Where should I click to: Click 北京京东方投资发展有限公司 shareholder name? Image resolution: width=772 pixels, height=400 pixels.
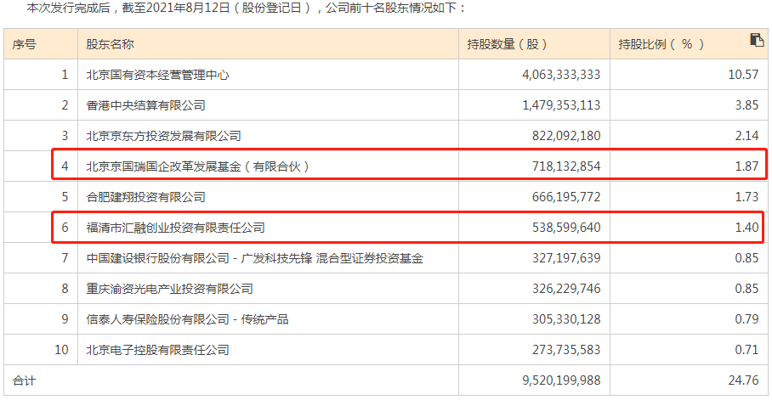click(x=163, y=136)
